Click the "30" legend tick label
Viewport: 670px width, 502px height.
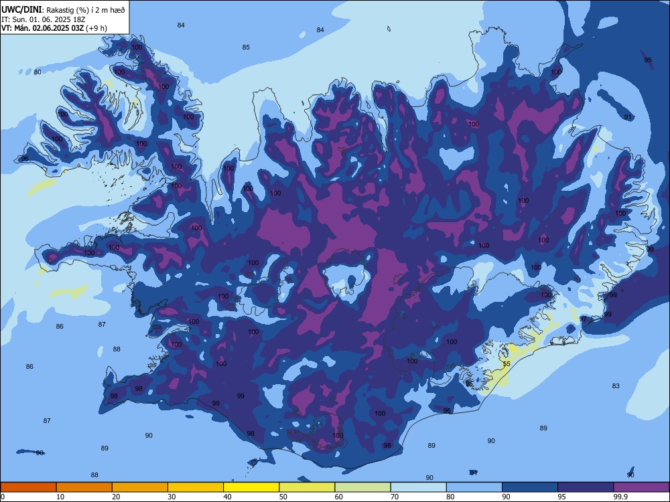[x=172, y=497]
